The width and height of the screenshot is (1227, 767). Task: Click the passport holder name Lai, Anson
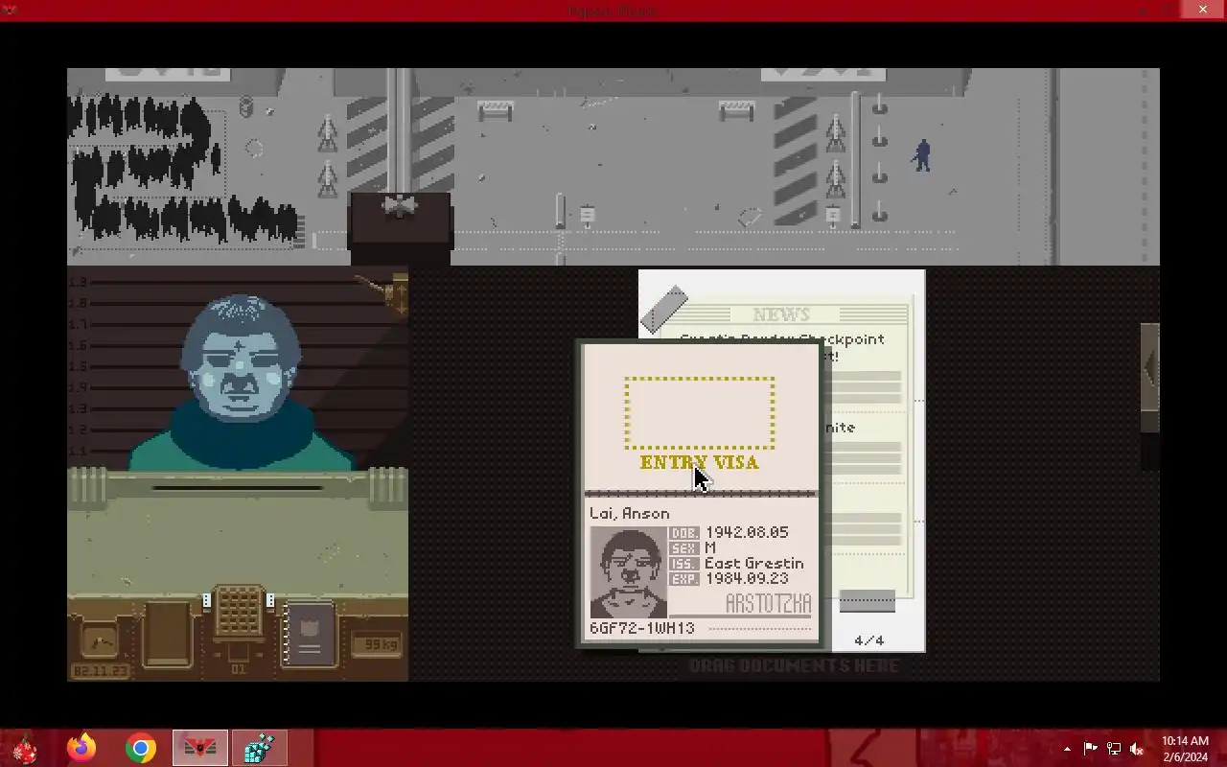coord(630,514)
